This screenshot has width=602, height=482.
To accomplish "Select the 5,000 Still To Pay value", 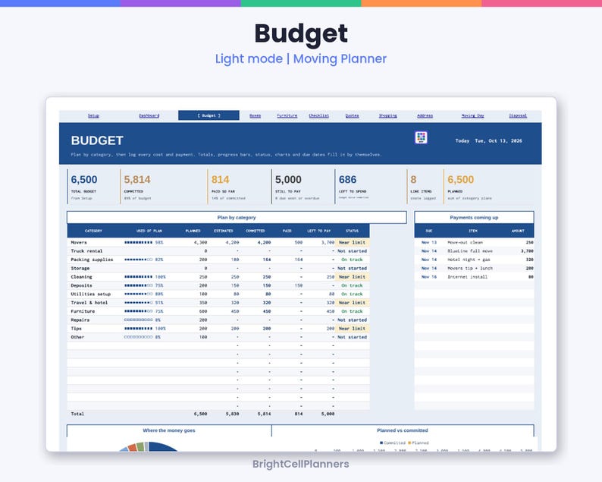I will coord(288,179).
